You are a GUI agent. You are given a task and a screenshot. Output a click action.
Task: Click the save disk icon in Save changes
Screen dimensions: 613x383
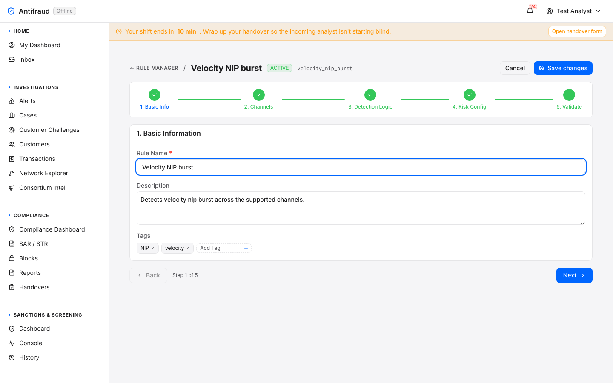pos(541,68)
